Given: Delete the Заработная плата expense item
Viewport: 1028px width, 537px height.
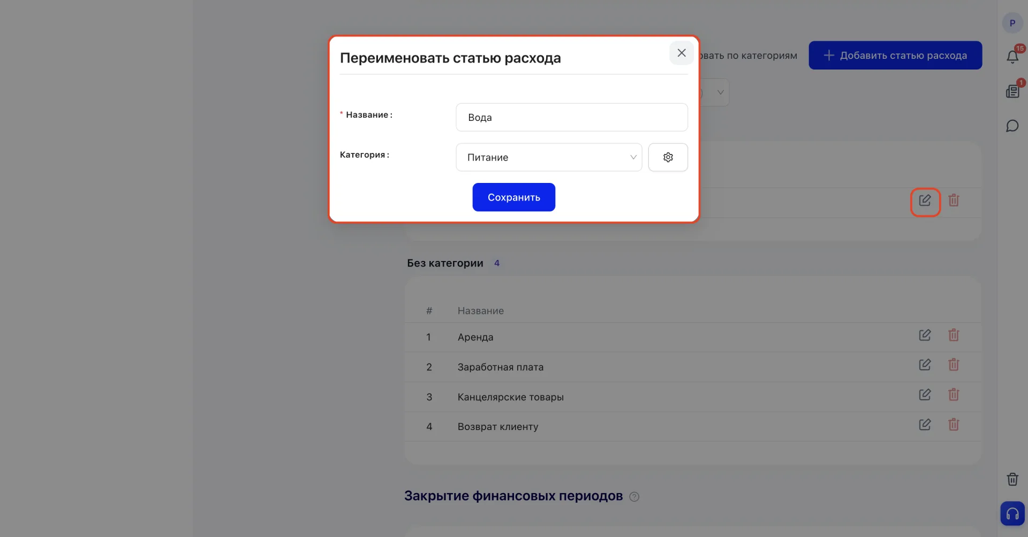Looking at the screenshot, I should (x=954, y=365).
